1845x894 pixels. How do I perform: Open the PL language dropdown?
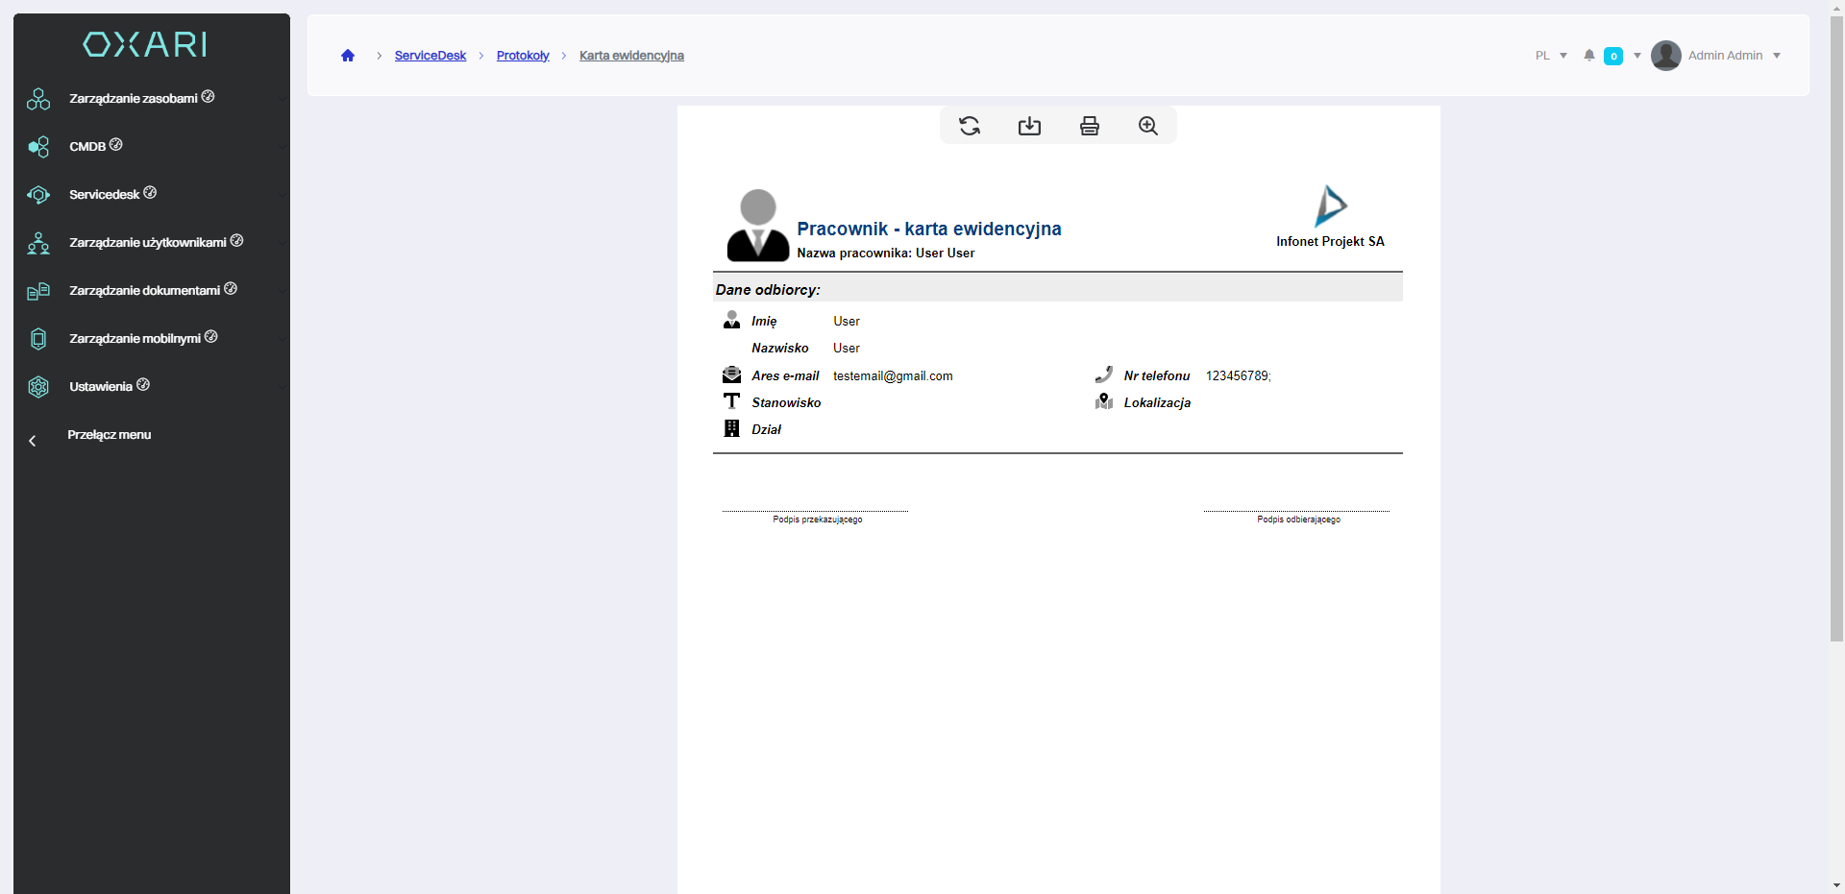(1551, 56)
